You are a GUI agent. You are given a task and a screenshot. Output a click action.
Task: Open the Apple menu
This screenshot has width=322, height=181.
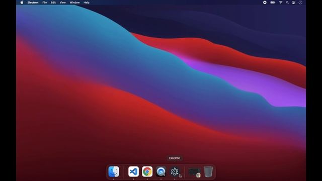(x=22, y=3)
